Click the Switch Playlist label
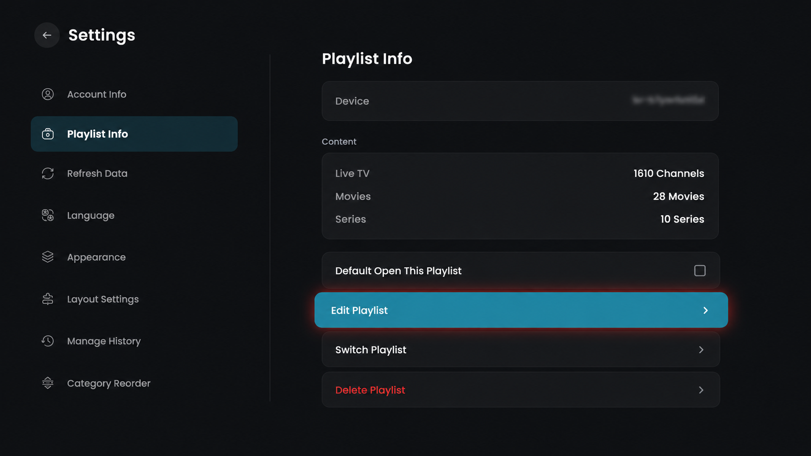The image size is (811, 456). [x=371, y=350]
